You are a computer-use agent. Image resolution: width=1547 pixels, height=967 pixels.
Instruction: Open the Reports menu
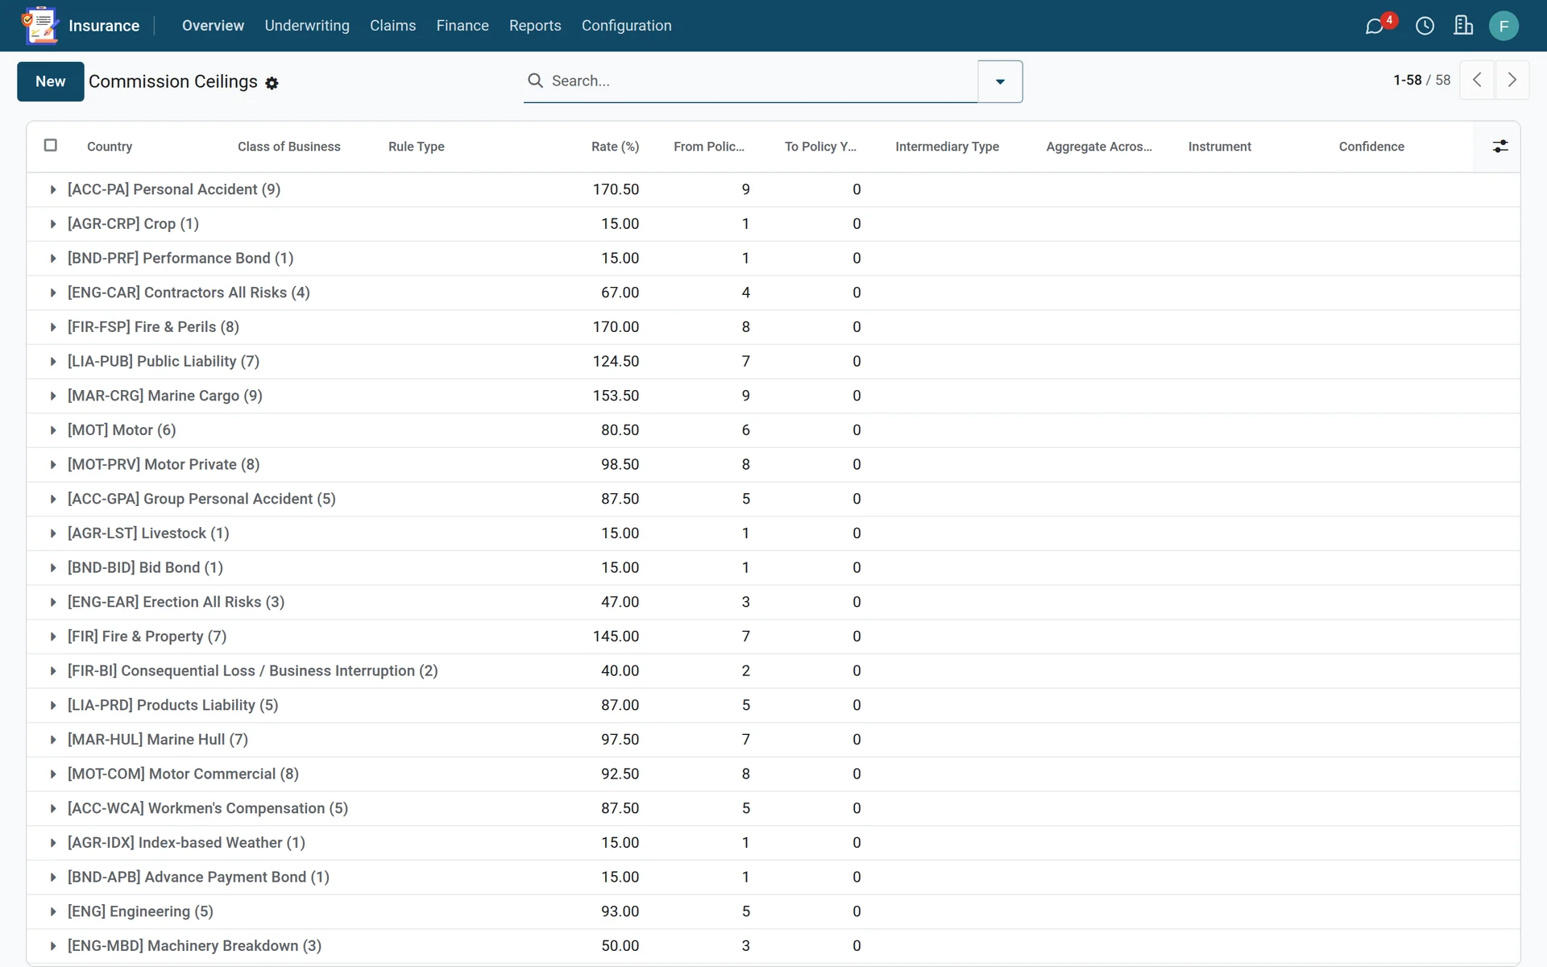(x=535, y=26)
